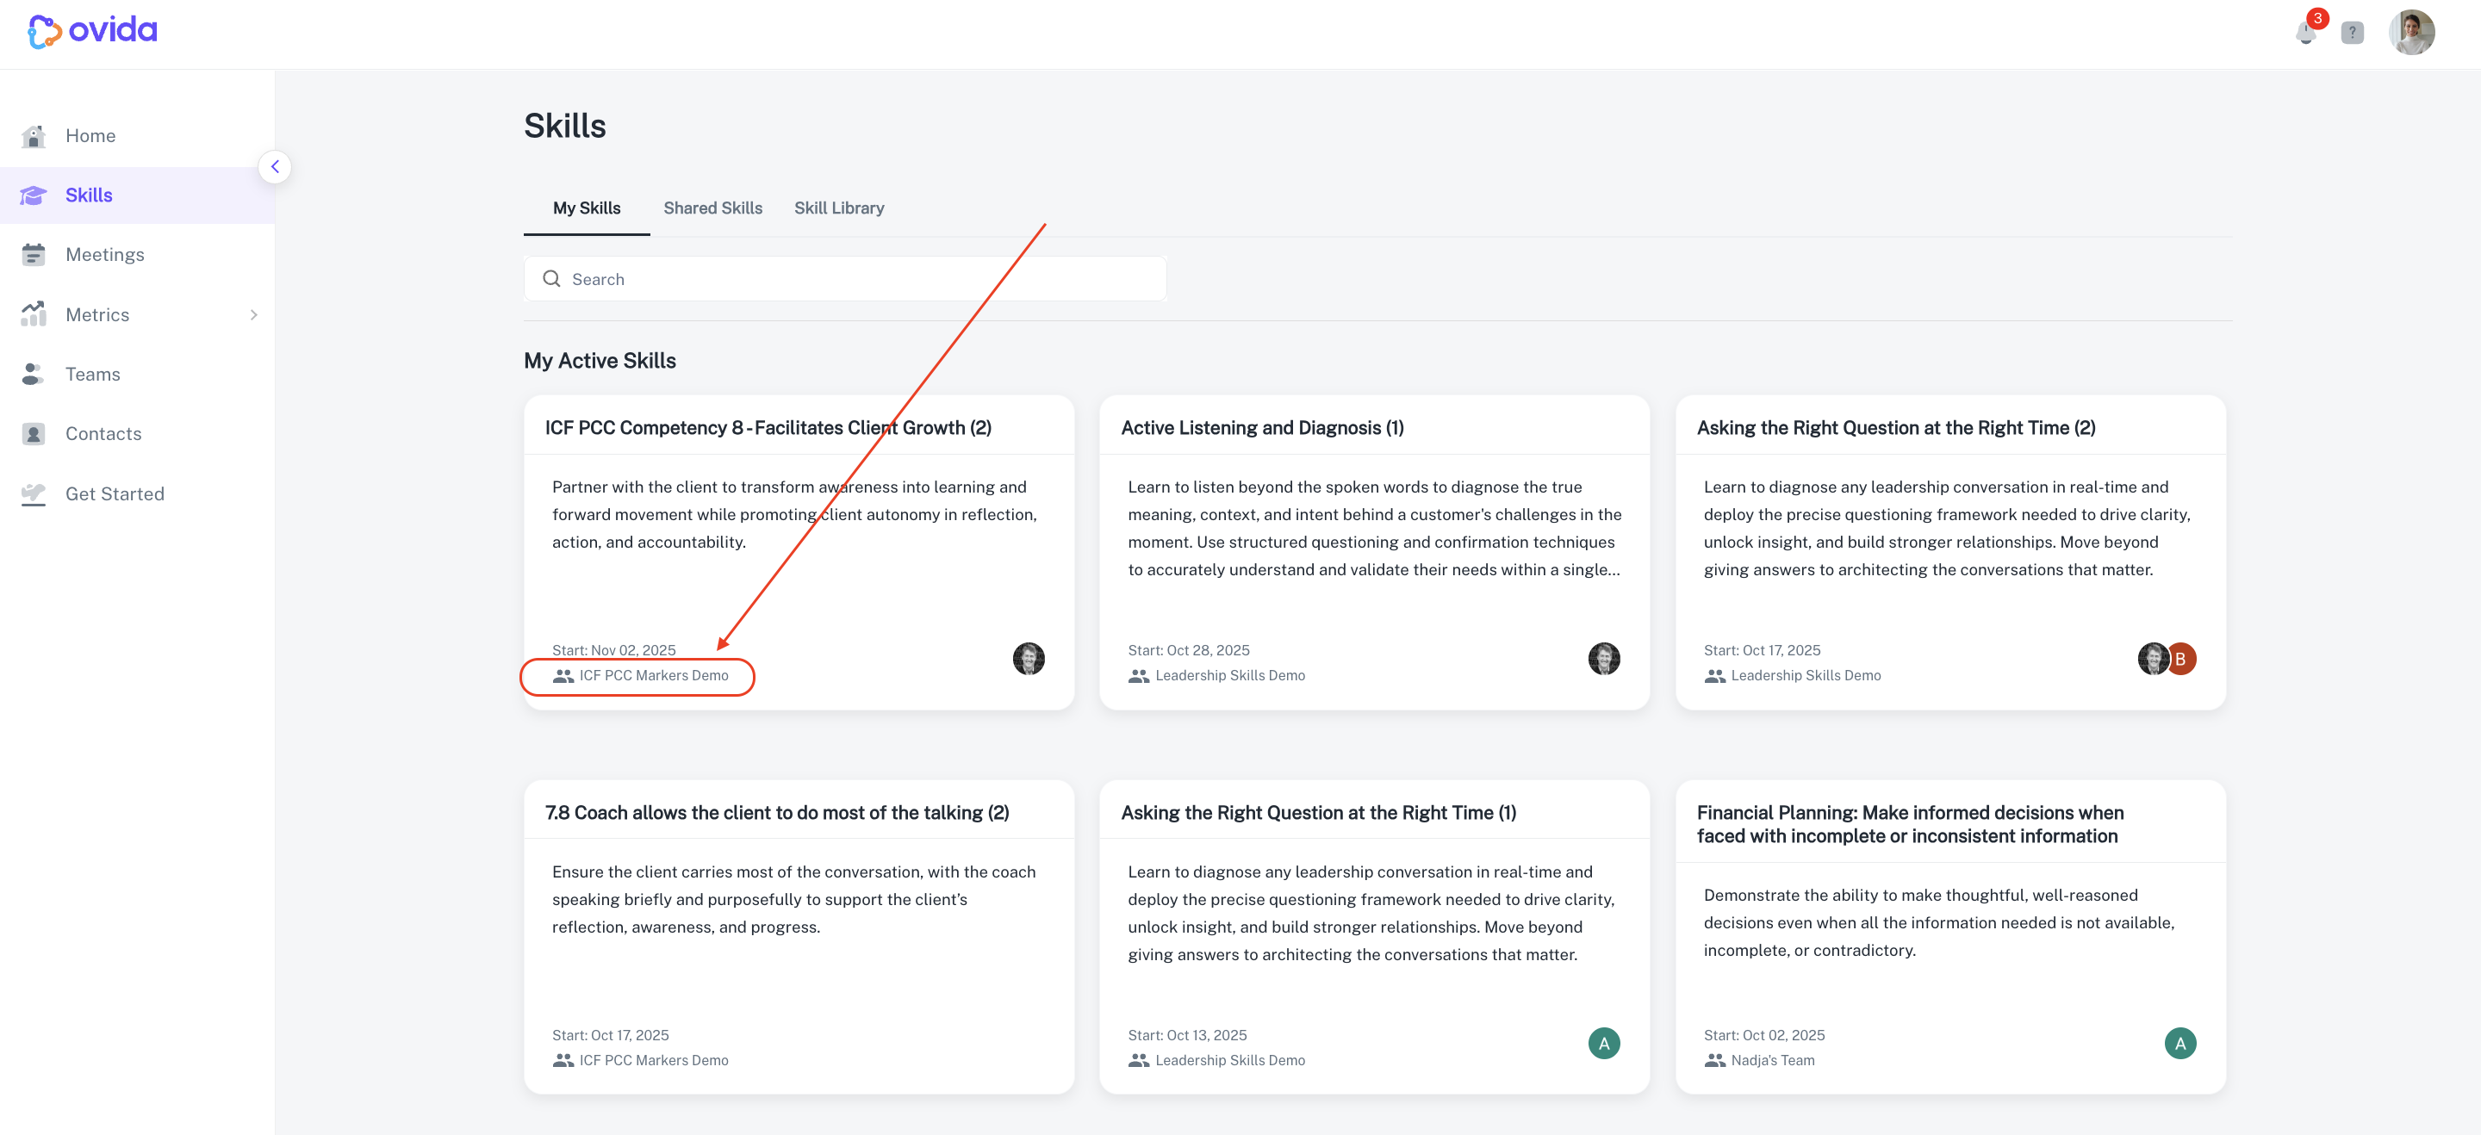Image resolution: width=2481 pixels, height=1135 pixels.
Task: Click 'ICF PCC Markers Demo' on 7.8 Coach card
Action: click(654, 1061)
